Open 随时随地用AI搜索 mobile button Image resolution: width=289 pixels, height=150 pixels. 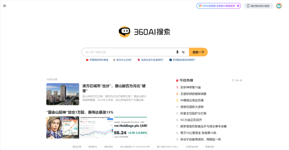258,6
